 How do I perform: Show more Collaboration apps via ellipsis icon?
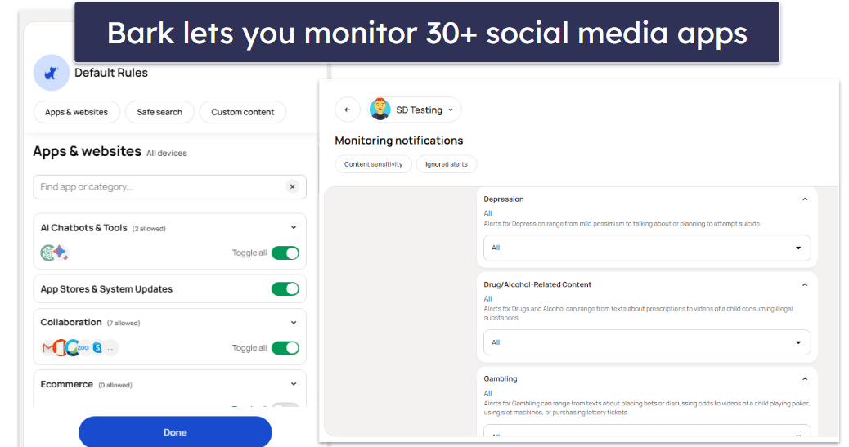pos(110,348)
